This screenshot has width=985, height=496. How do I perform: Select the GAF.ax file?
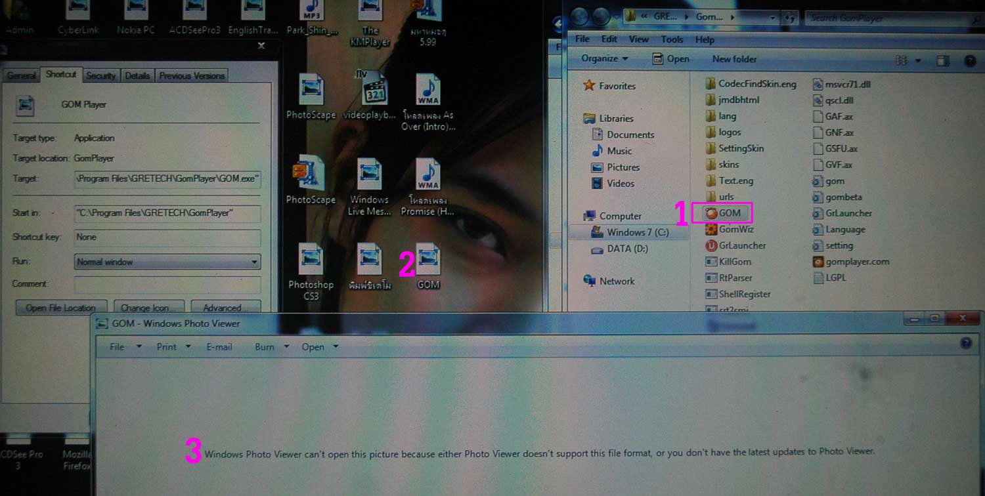pos(833,116)
